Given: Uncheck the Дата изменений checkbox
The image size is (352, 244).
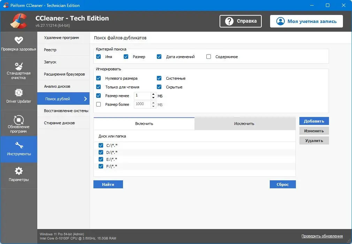Looking at the screenshot, I should click(159, 56).
